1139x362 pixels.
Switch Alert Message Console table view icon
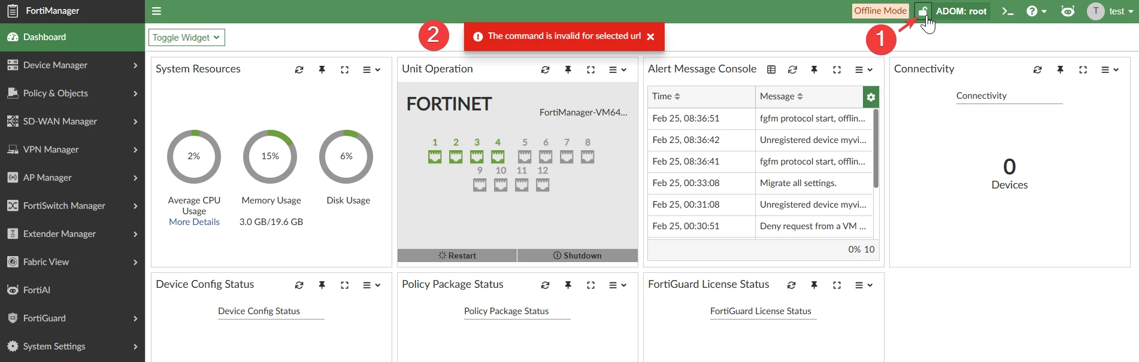click(x=771, y=70)
